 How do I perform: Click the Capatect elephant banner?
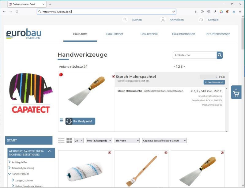(31, 93)
